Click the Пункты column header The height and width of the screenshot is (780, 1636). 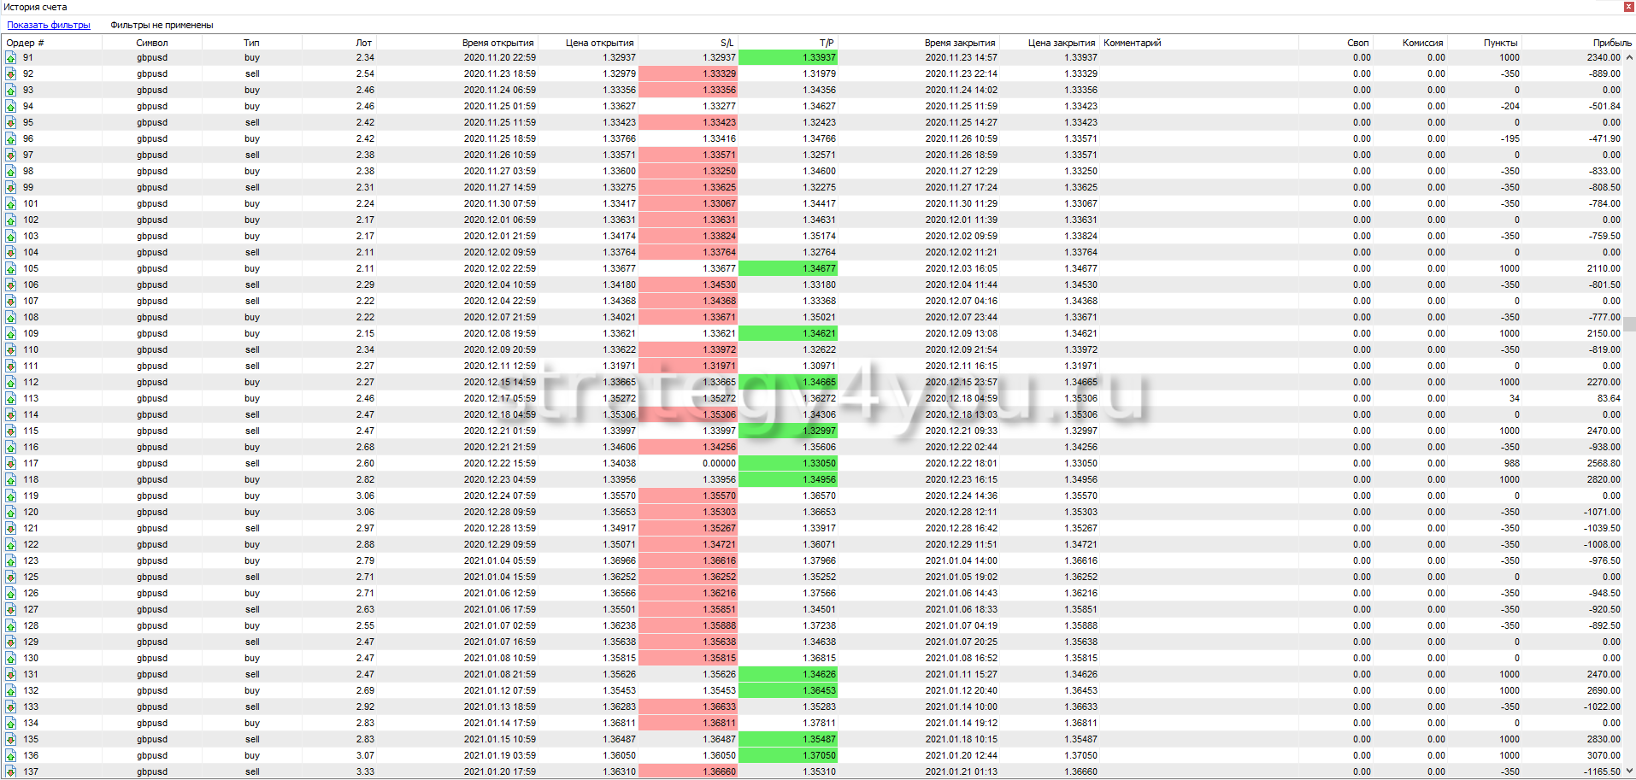tap(1500, 43)
